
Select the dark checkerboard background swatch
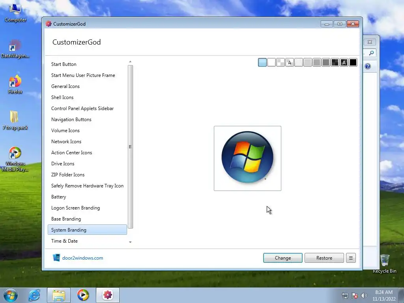tap(335, 62)
